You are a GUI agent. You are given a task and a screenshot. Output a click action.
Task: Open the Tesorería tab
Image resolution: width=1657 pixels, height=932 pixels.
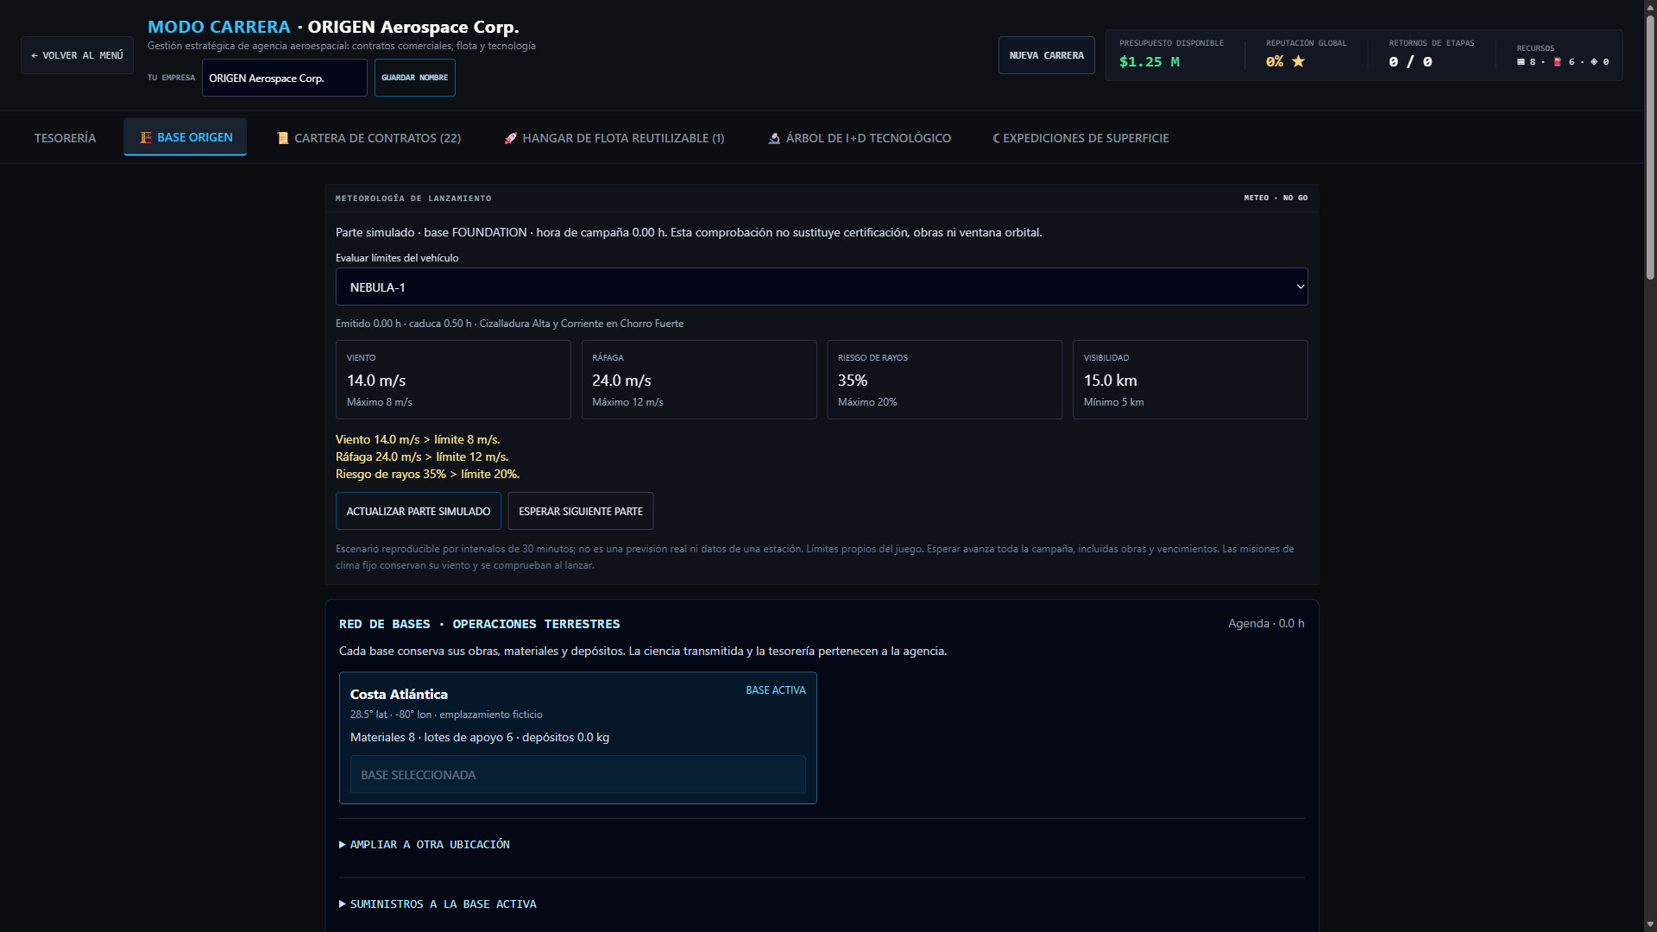tap(66, 138)
